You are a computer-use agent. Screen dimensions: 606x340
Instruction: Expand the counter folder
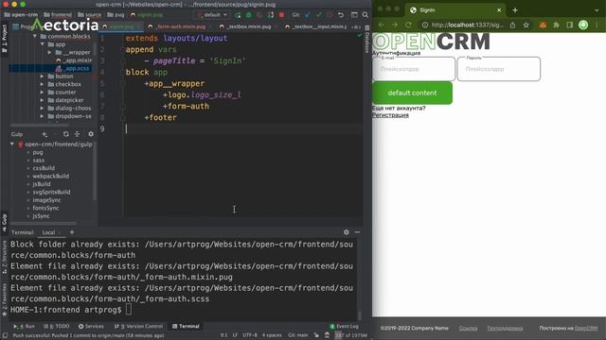coord(42,93)
